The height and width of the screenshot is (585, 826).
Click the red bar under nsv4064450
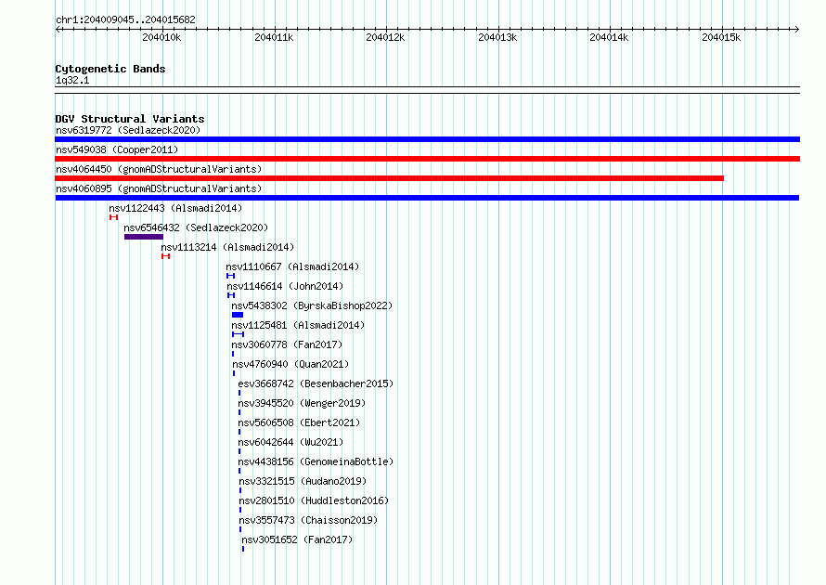point(389,178)
